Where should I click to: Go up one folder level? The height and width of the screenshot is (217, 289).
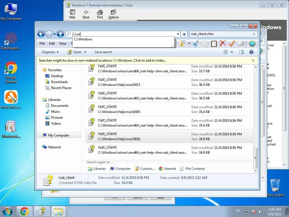click(x=60, y=34)
